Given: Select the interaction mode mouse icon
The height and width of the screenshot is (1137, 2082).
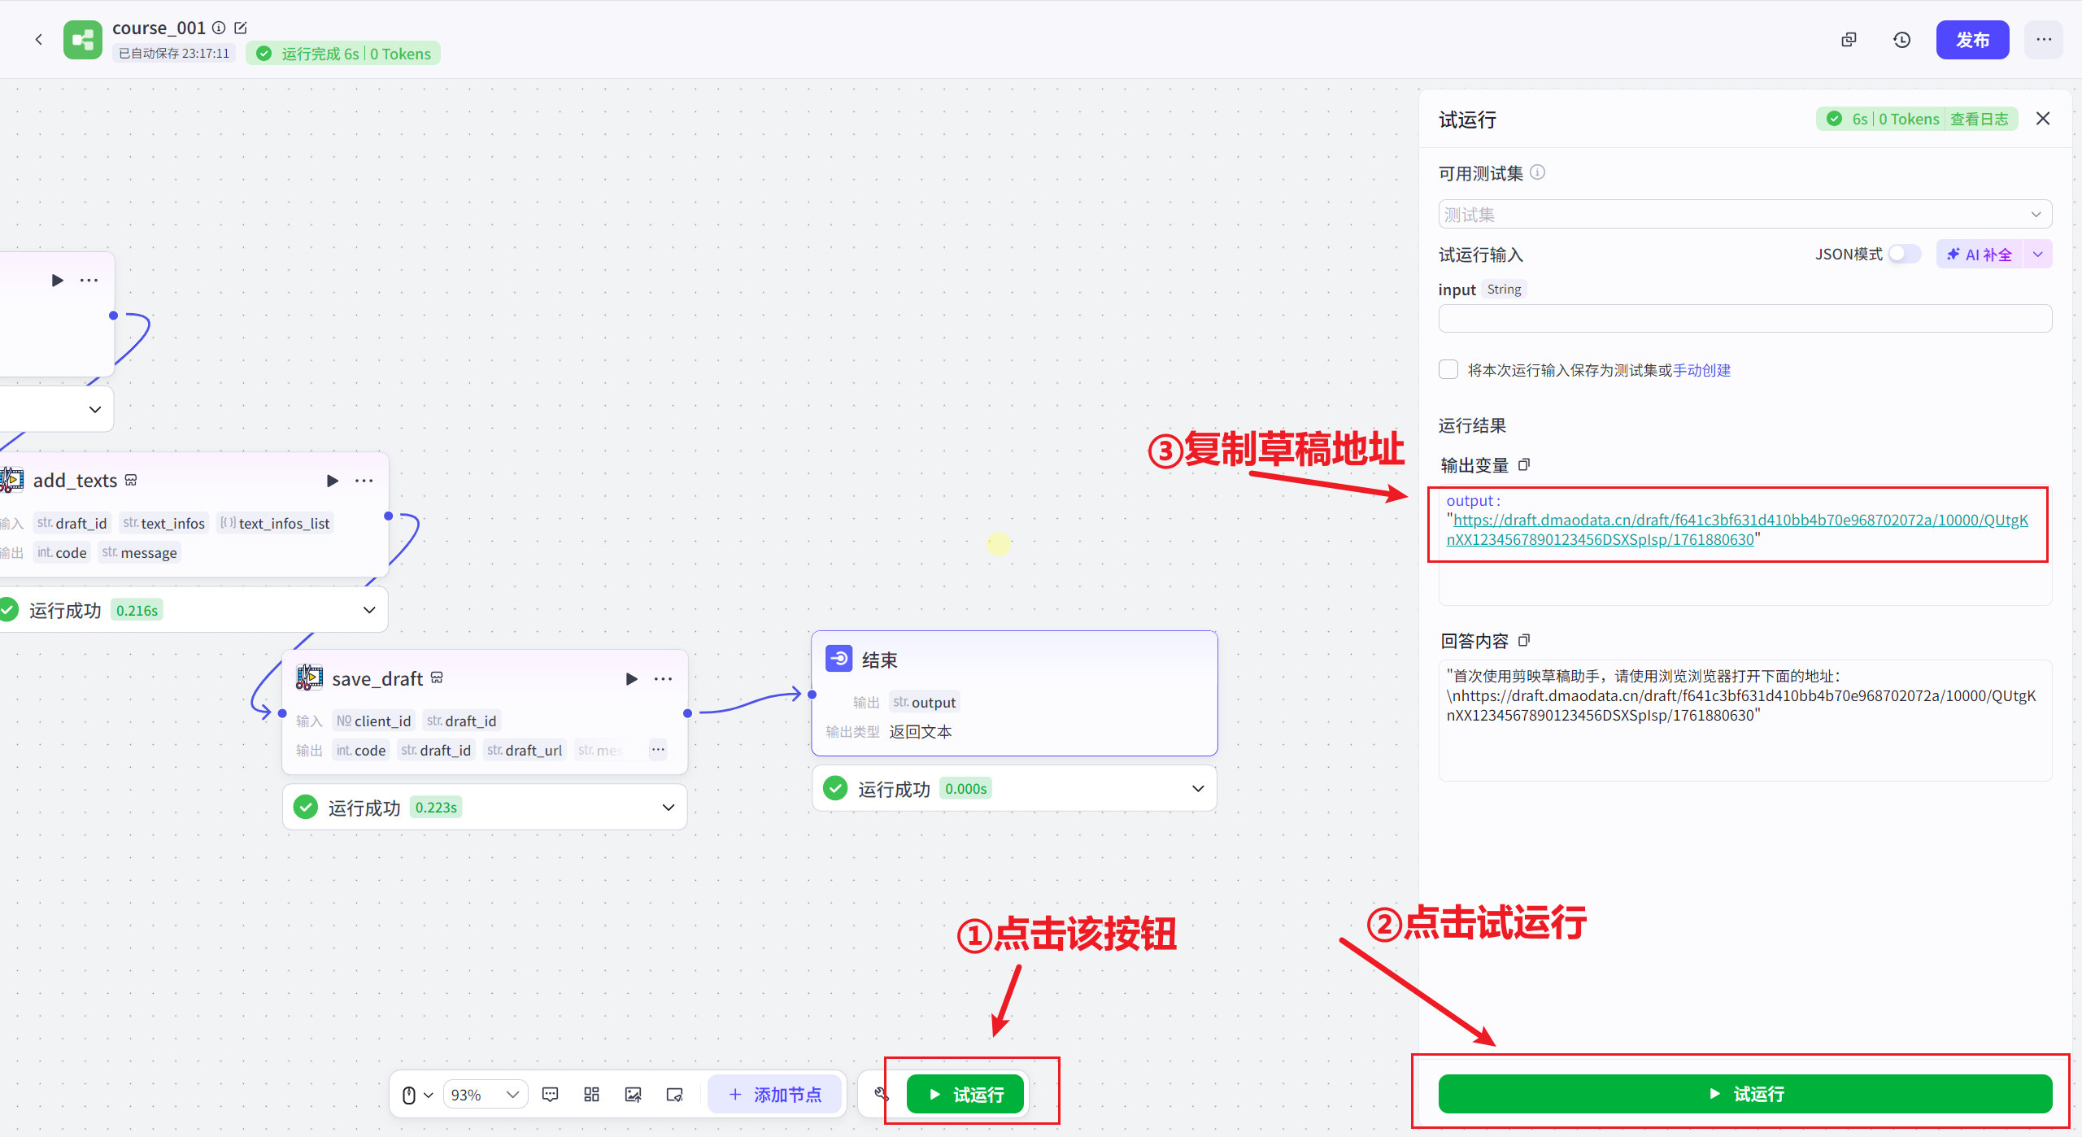Looking at the screenshot, I should 409,1095.
